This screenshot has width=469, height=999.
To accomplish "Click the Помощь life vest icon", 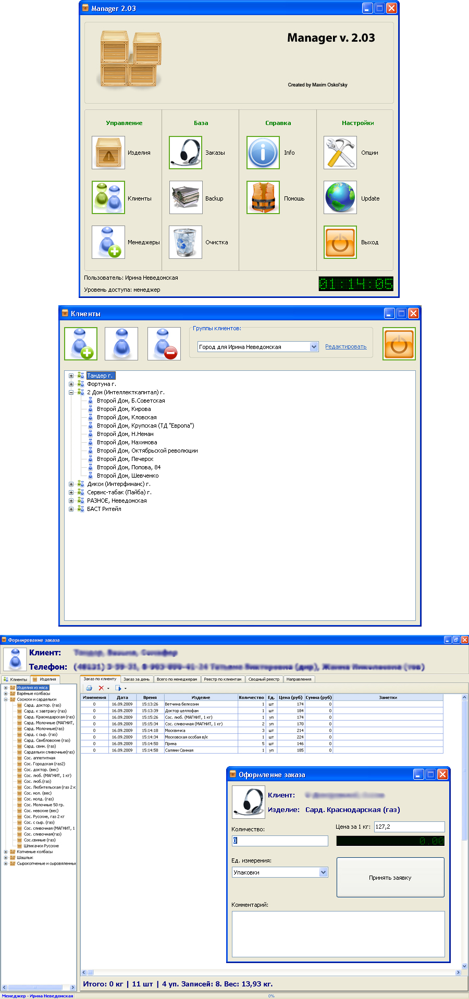I will coord(263,197).
